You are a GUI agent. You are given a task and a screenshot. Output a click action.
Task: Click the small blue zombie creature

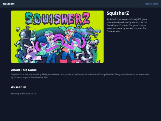[19, 56]
